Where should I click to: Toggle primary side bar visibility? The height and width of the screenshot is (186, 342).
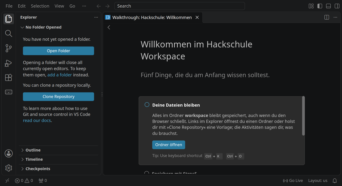[x=320, y=6]
